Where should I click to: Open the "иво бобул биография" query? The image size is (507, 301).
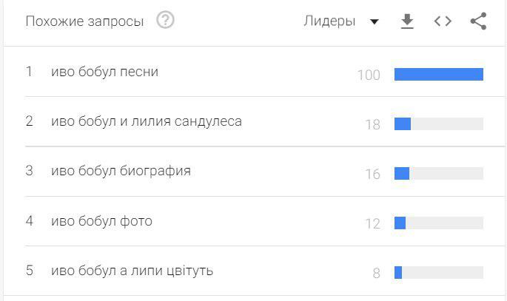coord(121,171)
